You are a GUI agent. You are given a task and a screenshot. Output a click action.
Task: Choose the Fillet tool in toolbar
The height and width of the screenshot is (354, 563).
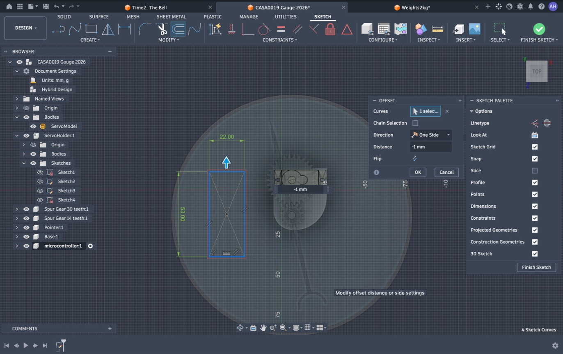point(144,29)
